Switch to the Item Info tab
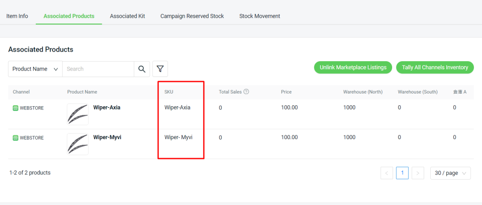The width and height of the screenshot is (482, 205). (17, 16)
